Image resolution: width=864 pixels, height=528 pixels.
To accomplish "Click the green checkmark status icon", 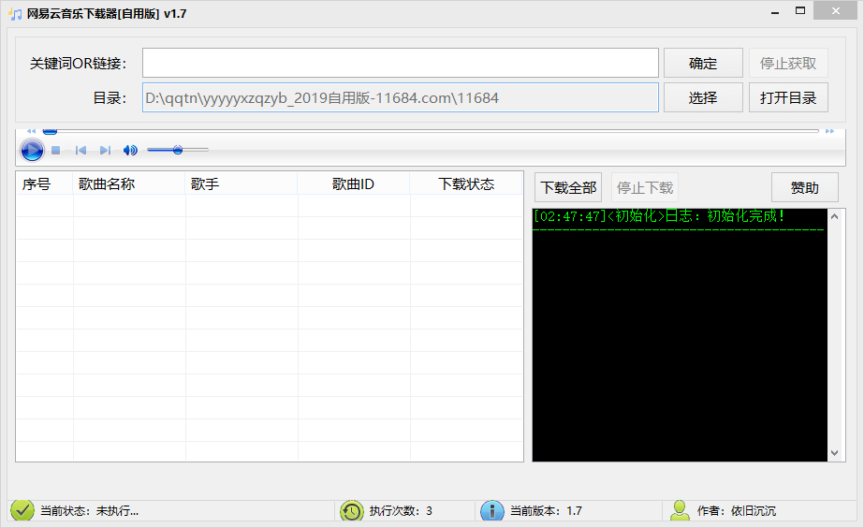I will (x=22, y=510).
